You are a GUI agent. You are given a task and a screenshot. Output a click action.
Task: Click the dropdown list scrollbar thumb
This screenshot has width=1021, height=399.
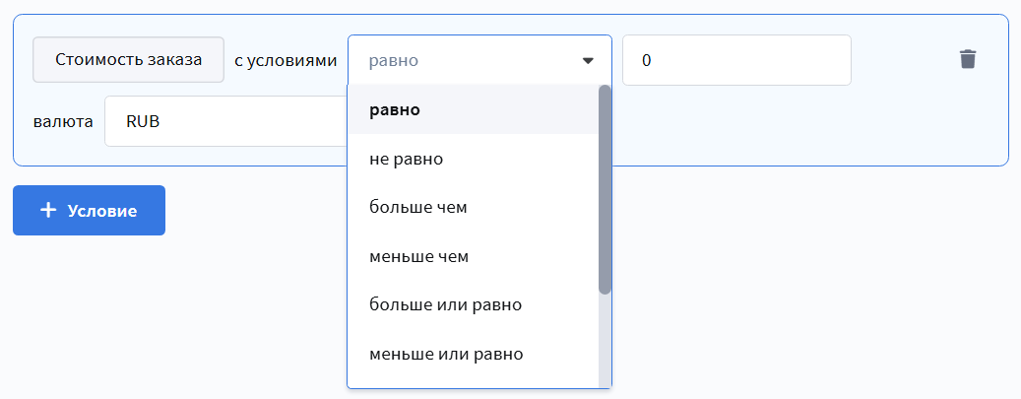605,187
